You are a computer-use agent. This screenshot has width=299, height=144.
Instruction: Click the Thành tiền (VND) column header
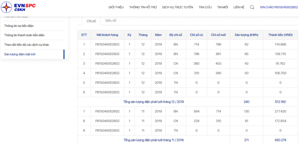click(280, 35)
